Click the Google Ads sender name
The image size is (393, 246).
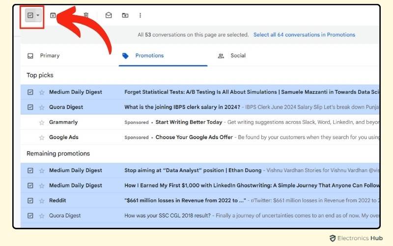tap(64, 137)
